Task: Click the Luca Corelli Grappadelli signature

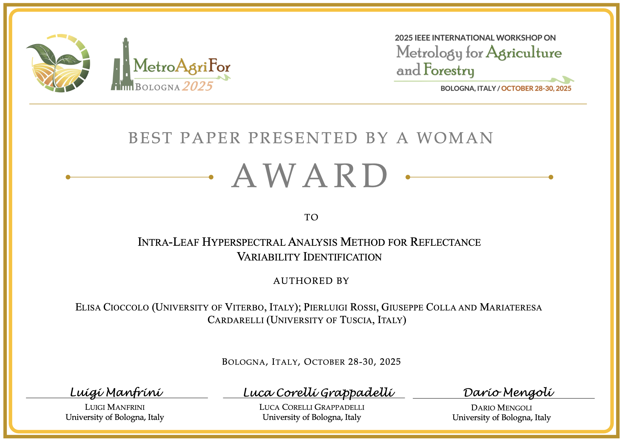Action: pyautogui.click(x=318, y=392)
